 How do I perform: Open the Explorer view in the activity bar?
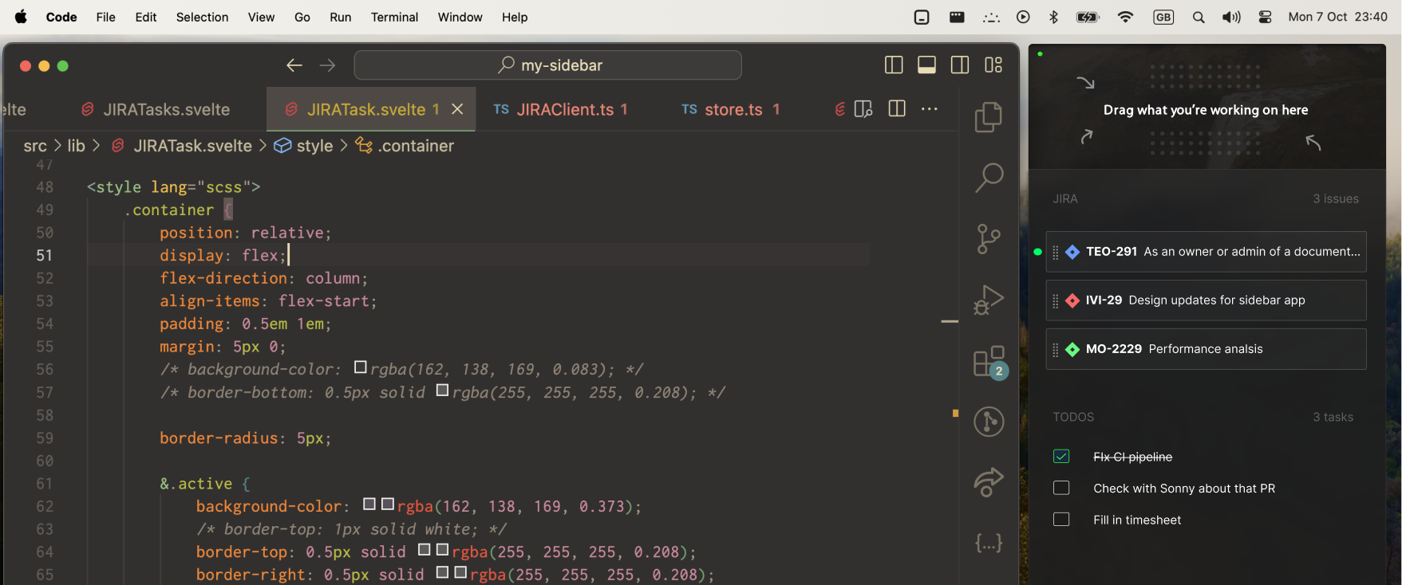tap(989, 117)
